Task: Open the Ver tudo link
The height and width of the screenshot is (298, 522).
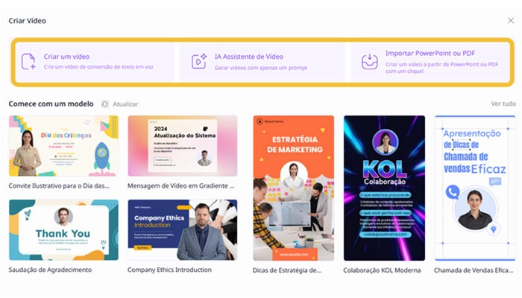Action: tap(503, 104)
